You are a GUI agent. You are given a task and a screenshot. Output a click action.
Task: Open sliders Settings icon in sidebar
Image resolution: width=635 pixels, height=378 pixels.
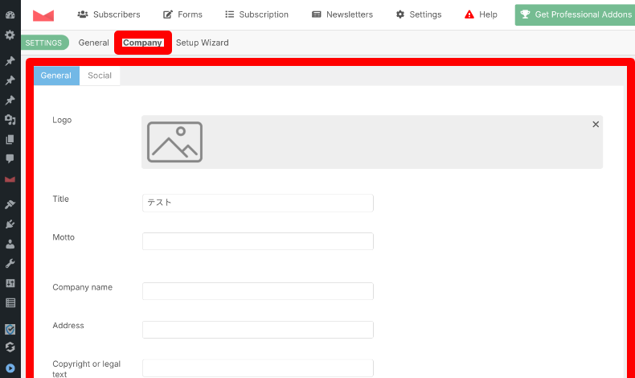(x=10, y=283)
